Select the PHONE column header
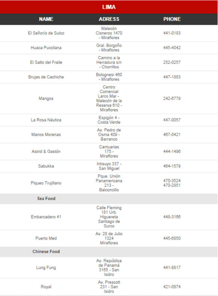This screenshot has height=296, width=218. (172, 19)
